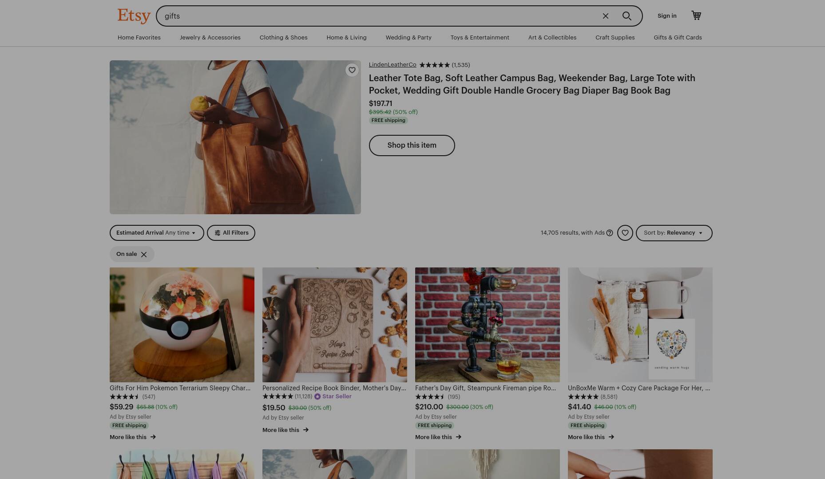Open the Recipe Book Binder product image
The image size is (825, 479).
click(335, 325)
